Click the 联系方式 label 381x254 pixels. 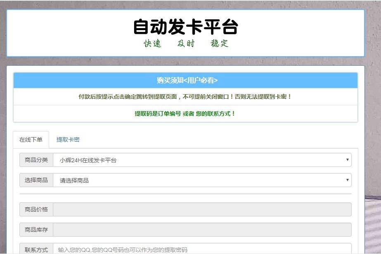[x=36, y=249]
